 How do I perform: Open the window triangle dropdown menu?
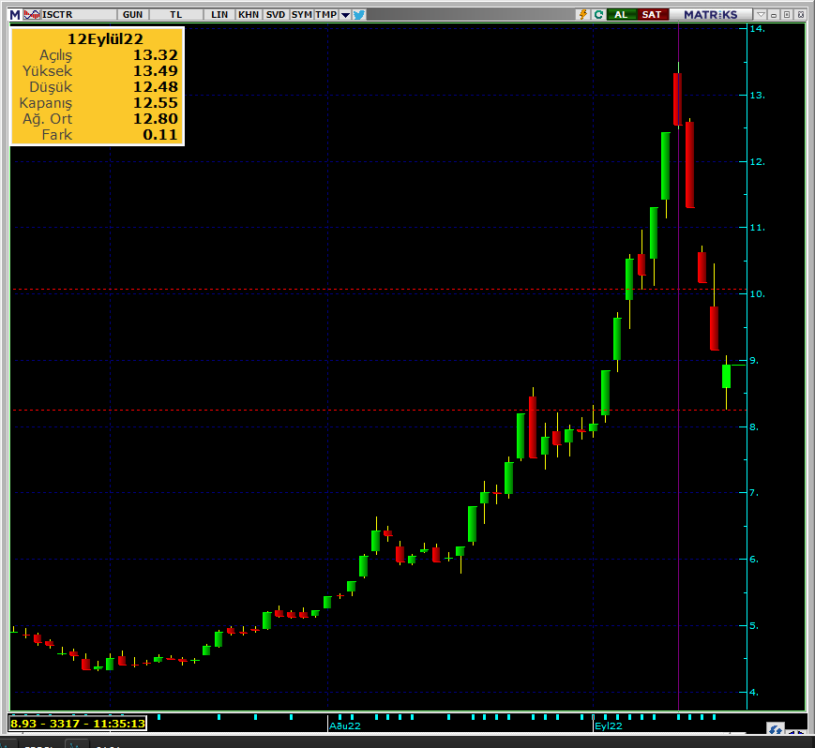761,15
